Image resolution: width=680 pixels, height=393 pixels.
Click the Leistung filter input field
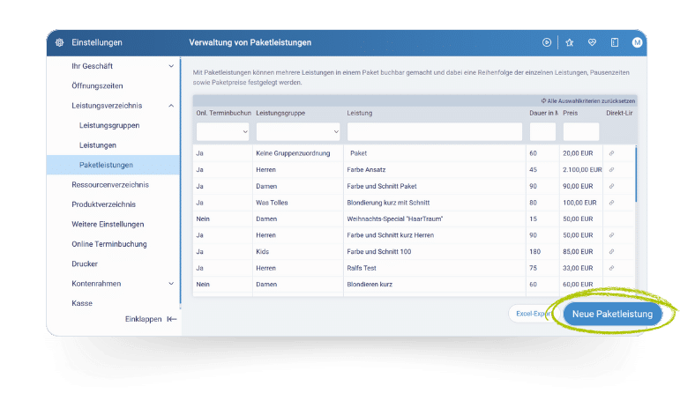point(435,131)
